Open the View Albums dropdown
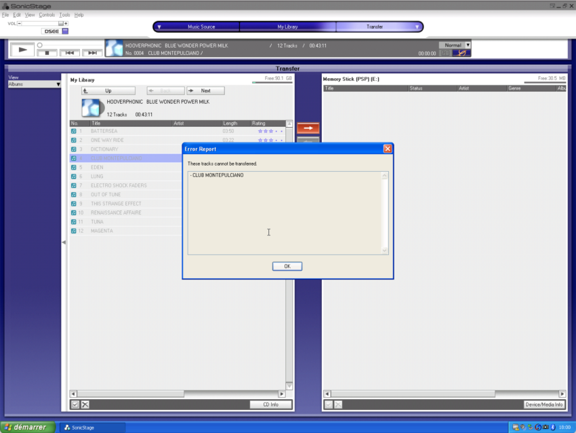The image size is (576, 433). [35, 85]
